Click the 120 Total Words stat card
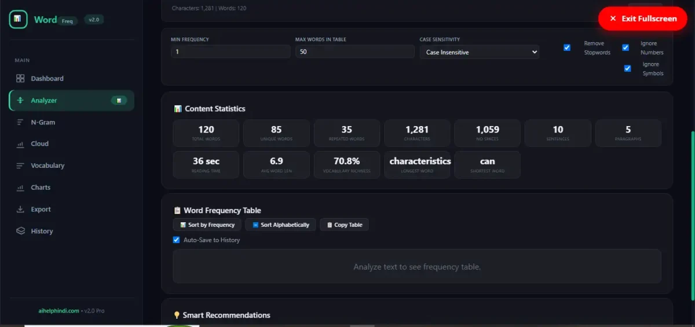695x327 pixels. click(206, 133)
